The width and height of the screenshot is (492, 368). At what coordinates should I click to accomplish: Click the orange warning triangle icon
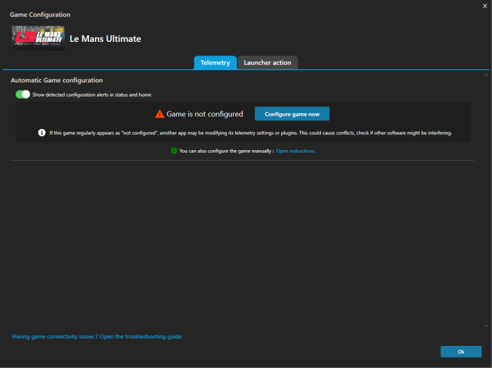(x=159, y=114)
